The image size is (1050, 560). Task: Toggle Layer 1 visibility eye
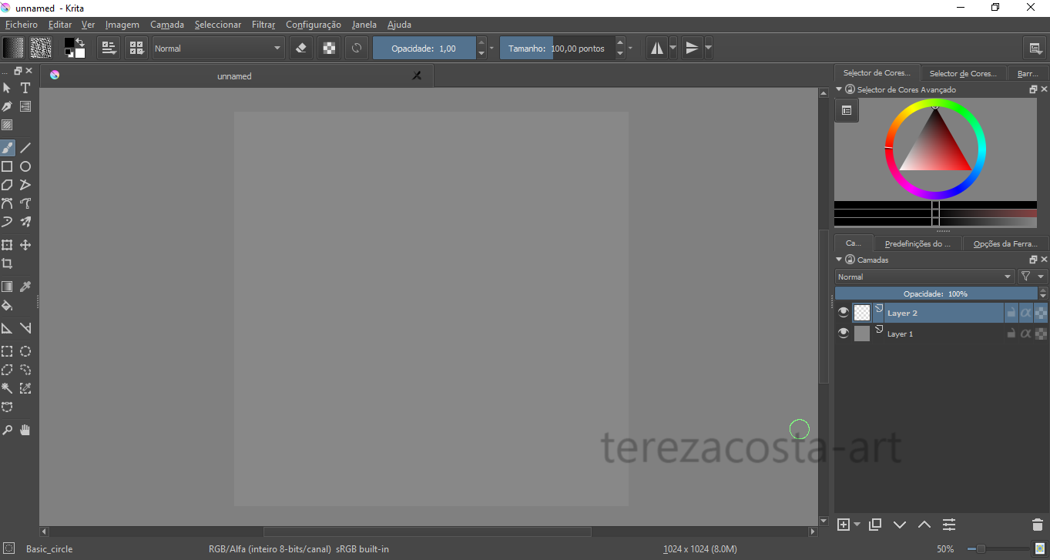(x=844, y=334)
